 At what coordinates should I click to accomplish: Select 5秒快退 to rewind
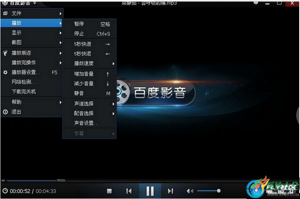[x=90, y=54]
